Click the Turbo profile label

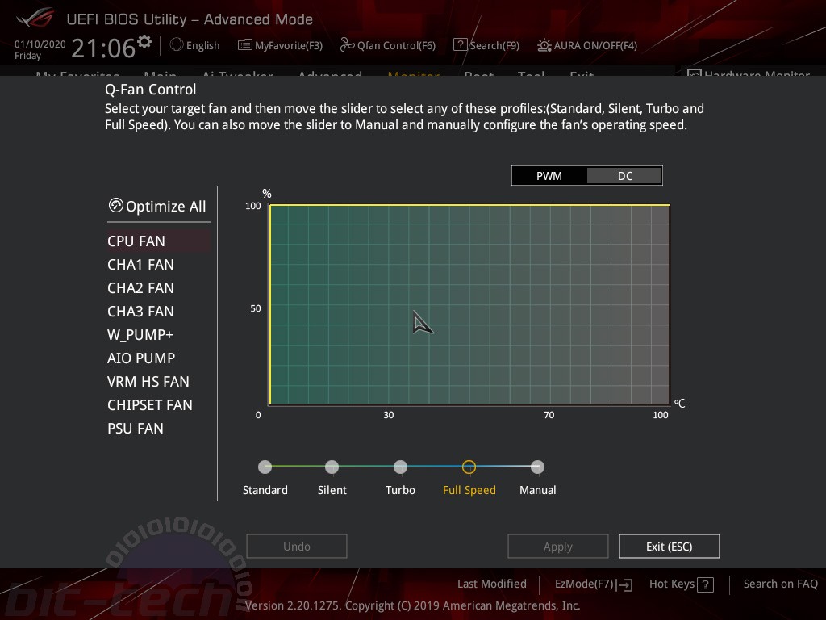(x=400, y=490)
